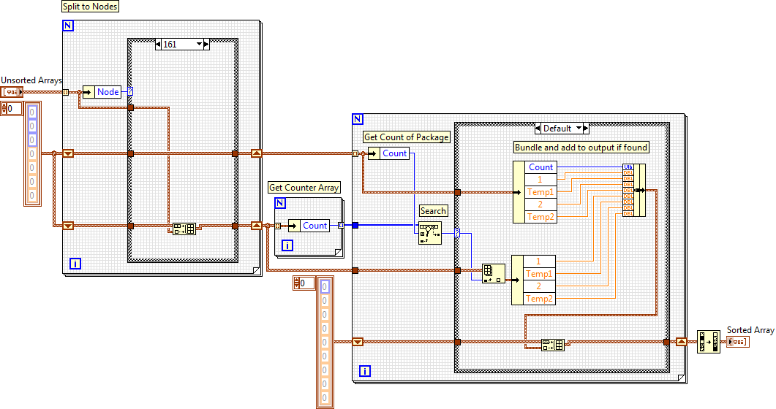Click the case selector terminal in Default case
This screenshot has width=776, height=409.
(457, 233)
